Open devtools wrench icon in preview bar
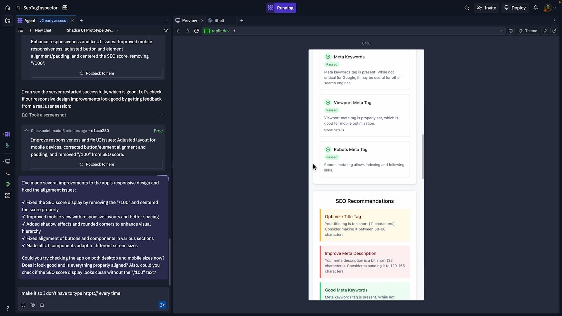Viewport: 562px width, 316px height. point(545,31)
